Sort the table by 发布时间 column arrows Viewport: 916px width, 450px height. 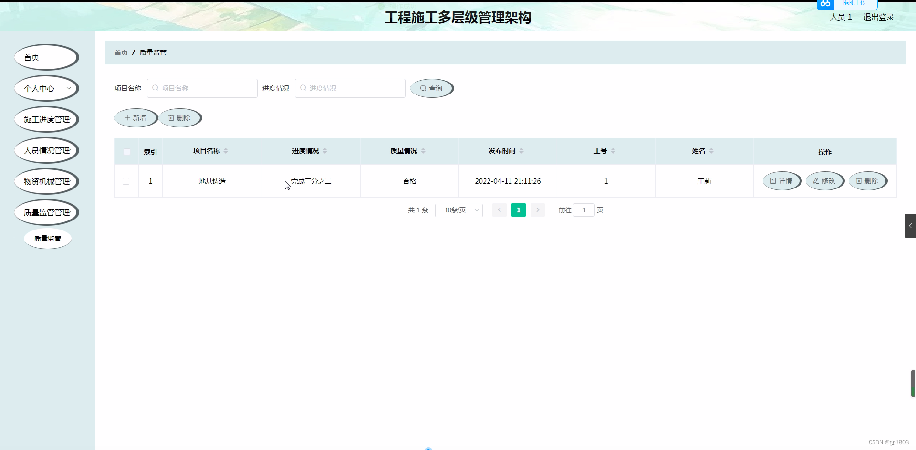pos(522,151)
